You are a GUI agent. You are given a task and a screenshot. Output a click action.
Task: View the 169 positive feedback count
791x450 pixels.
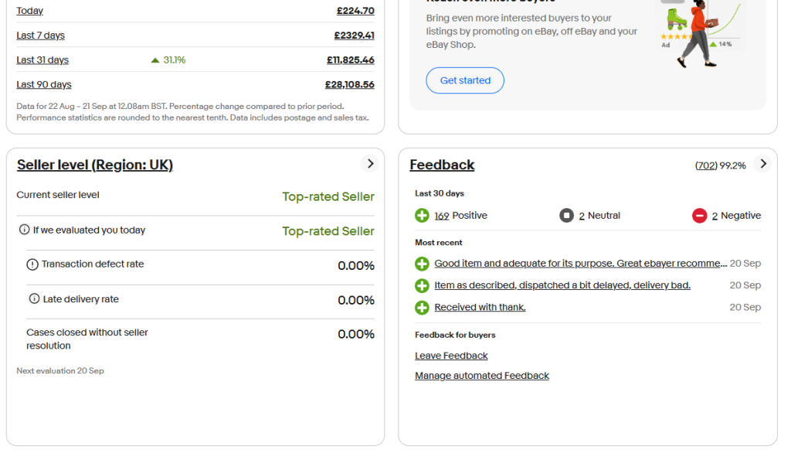442,216
